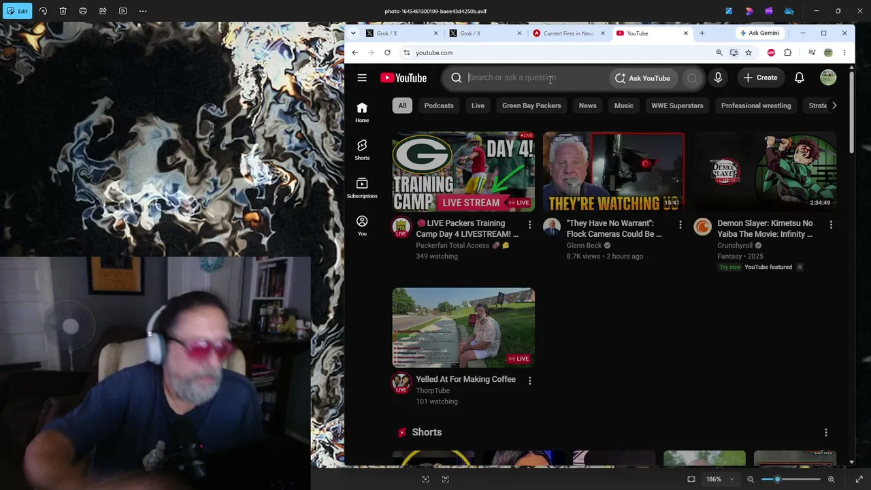Switch to the first Grok / X tab
871x490 pixels.
tap(401, 33)
